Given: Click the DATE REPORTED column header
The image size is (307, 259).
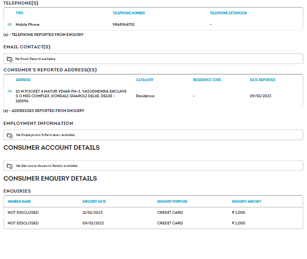Looking at the screenshot, I should tap(262, 80).
